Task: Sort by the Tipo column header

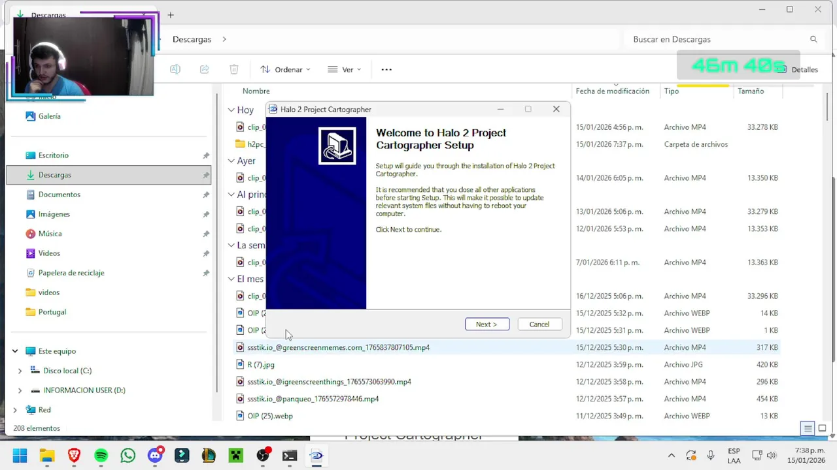Action: click(x=672, y=91)
